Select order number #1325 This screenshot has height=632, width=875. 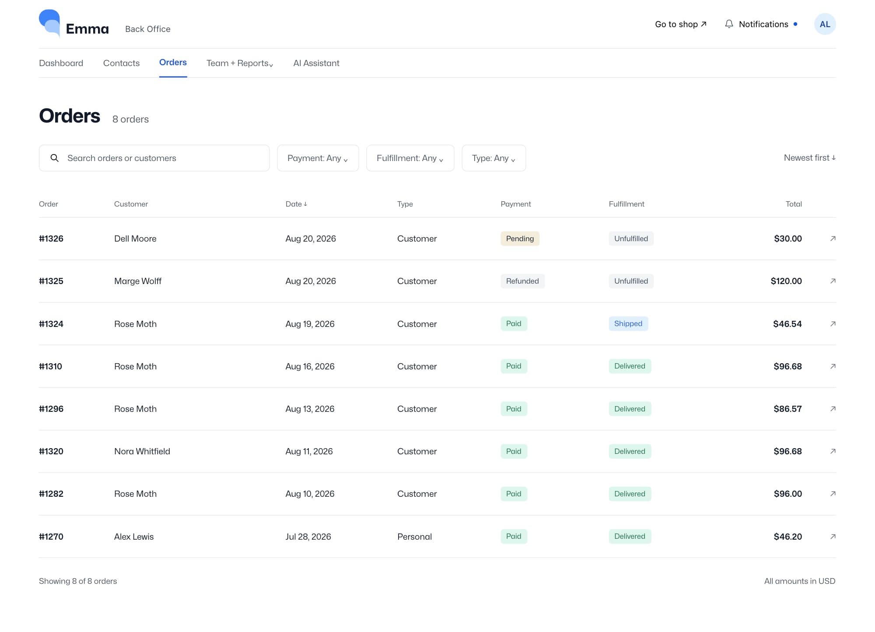tap(51, 281)
